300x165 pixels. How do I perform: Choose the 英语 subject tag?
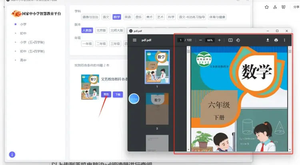(x=128, y=17)
